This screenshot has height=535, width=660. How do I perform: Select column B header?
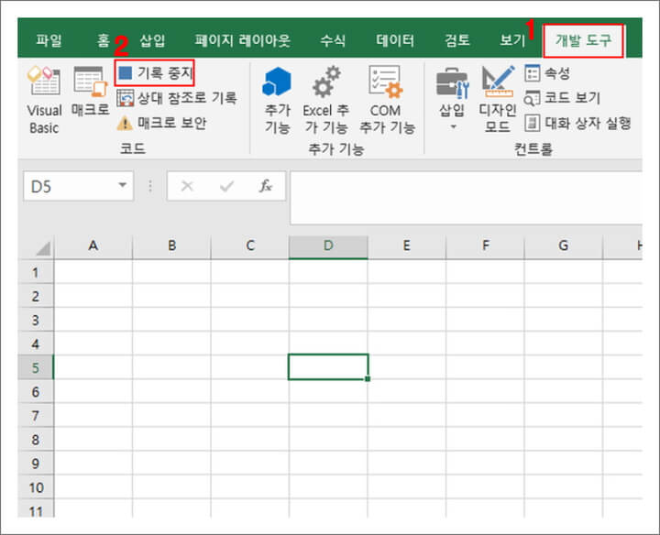[x=171, y=246]
